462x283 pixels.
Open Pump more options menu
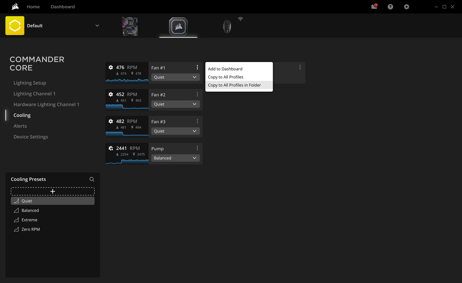click(197, 148)
